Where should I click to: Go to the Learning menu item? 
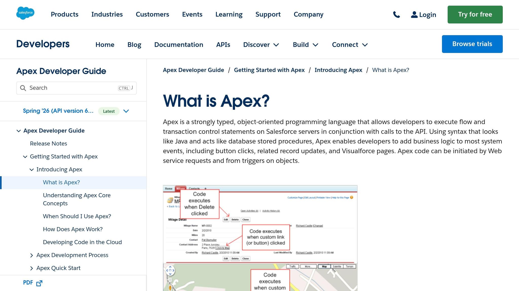click(x=229, y=14)
